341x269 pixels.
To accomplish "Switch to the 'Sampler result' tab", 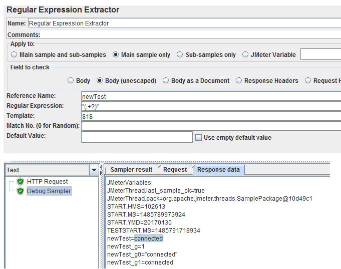I will click(132, 170).
